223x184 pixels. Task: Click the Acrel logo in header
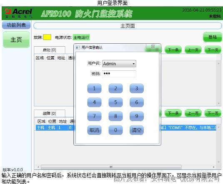(x=18, y=13)
